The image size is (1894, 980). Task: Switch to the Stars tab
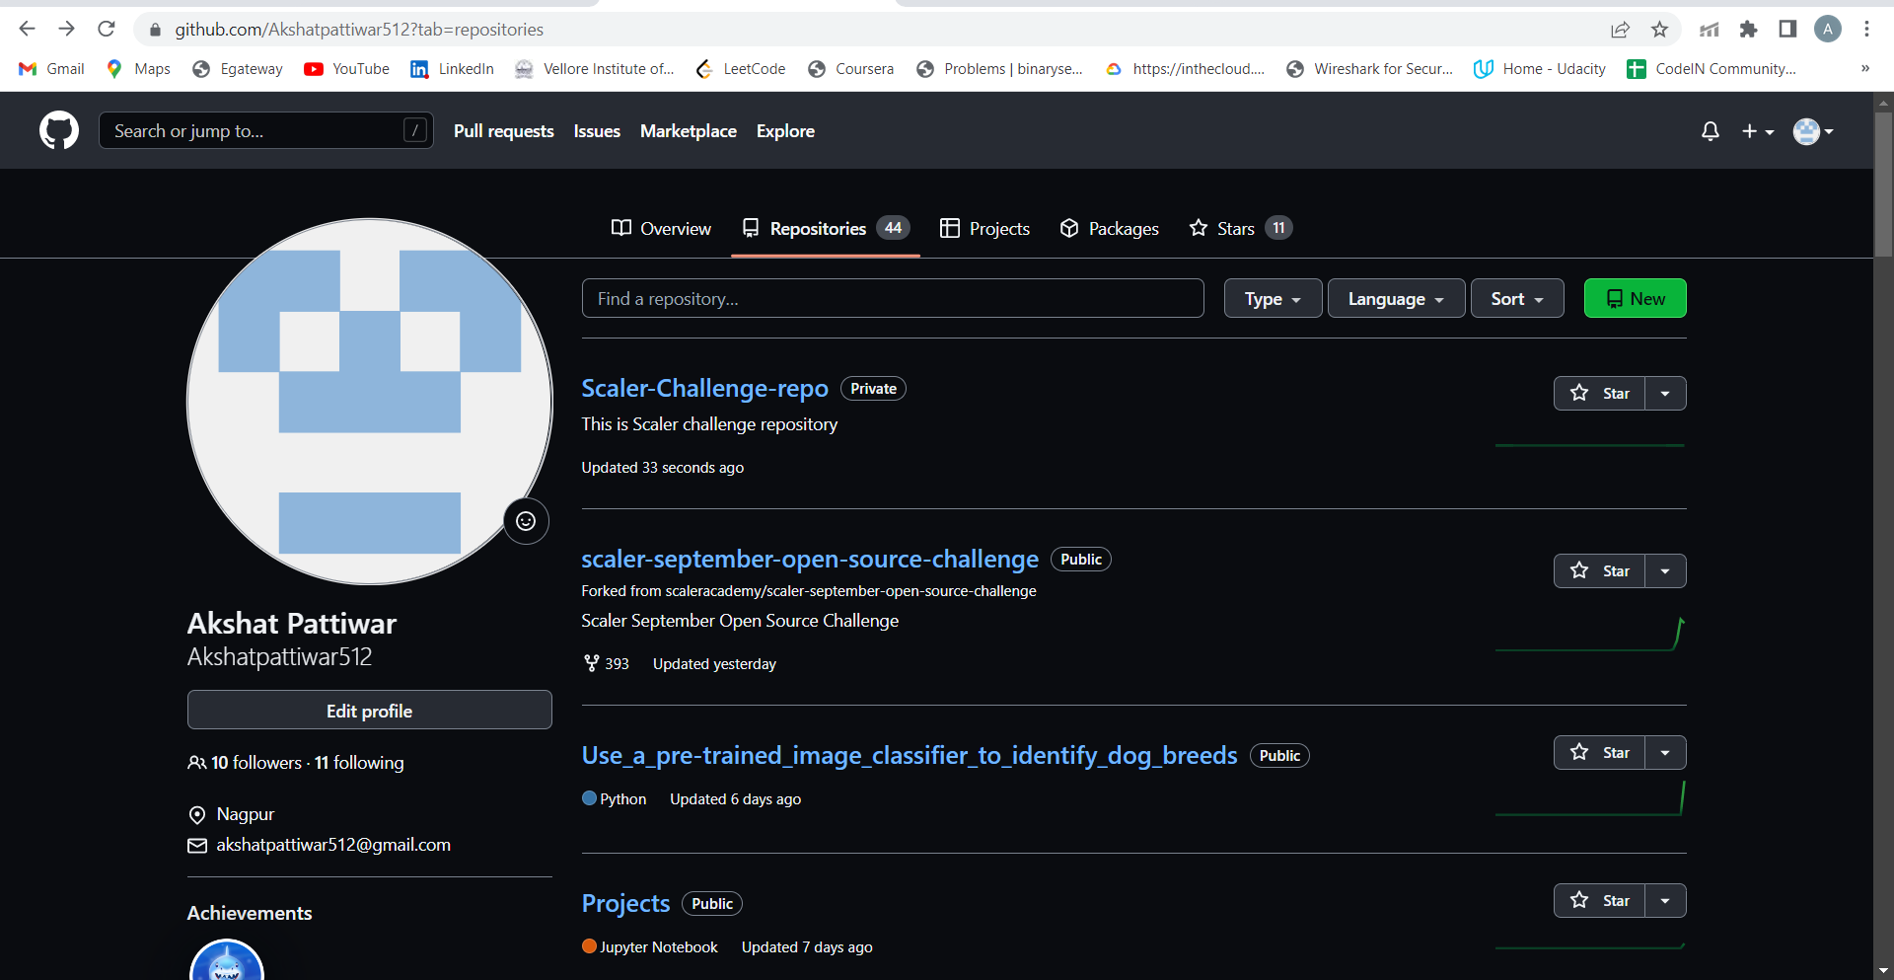pos(1240,228)
